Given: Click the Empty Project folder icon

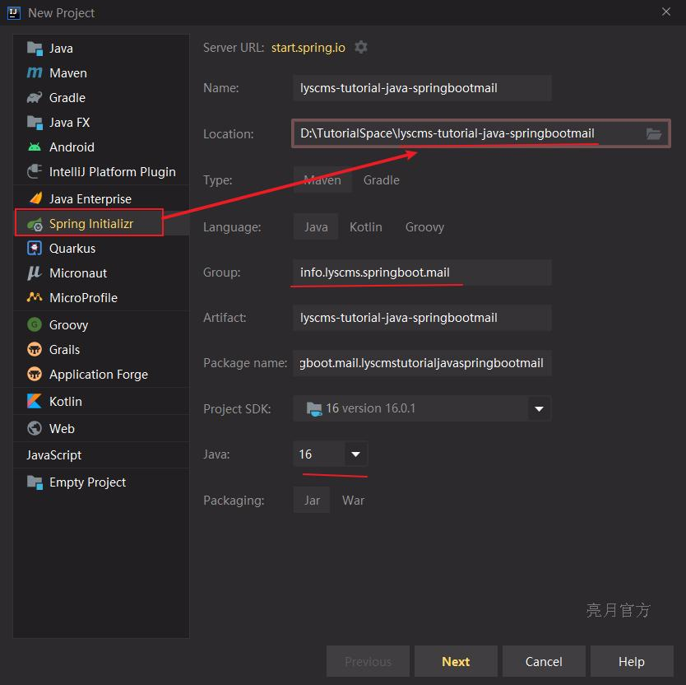Looking at the screenshot, I should [35, 482].
